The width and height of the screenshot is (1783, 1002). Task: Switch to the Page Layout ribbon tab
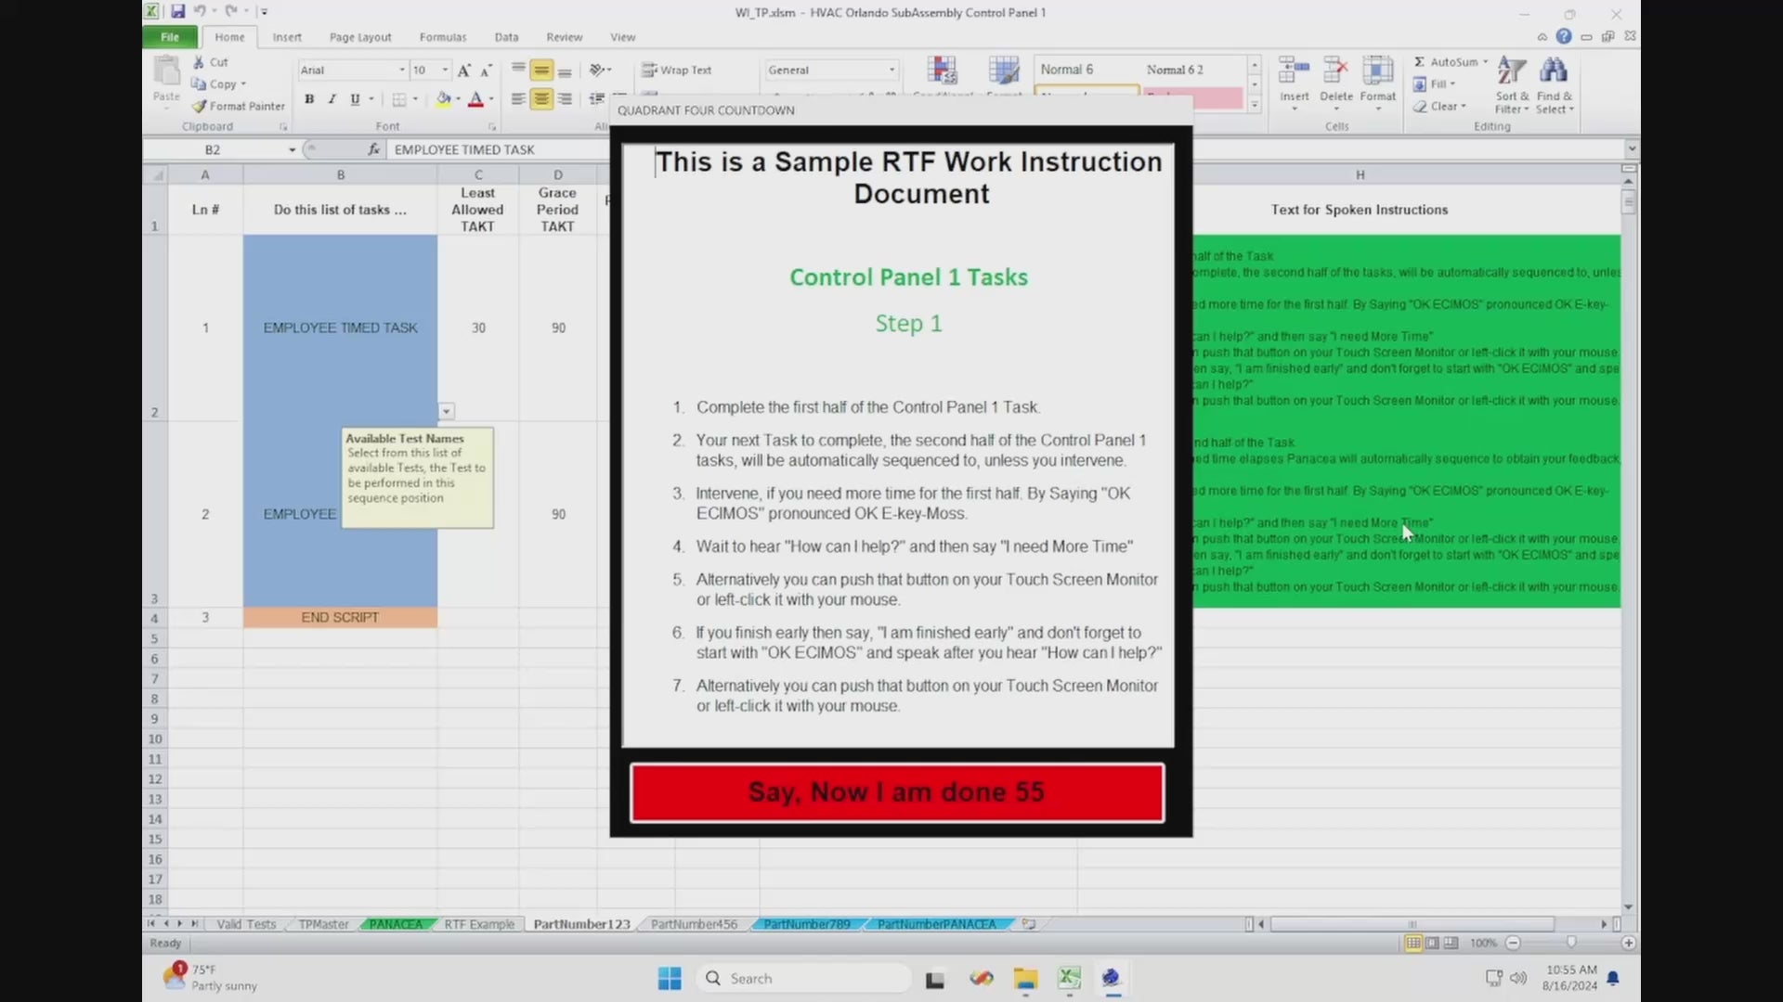pyautogui.click(x=360, y=37)
